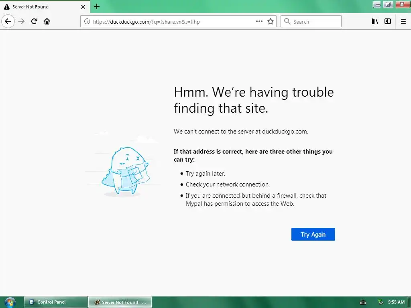Click the forward navigation arrow
The width and height of the screenshot is (411, 308).
coord(22,22)
